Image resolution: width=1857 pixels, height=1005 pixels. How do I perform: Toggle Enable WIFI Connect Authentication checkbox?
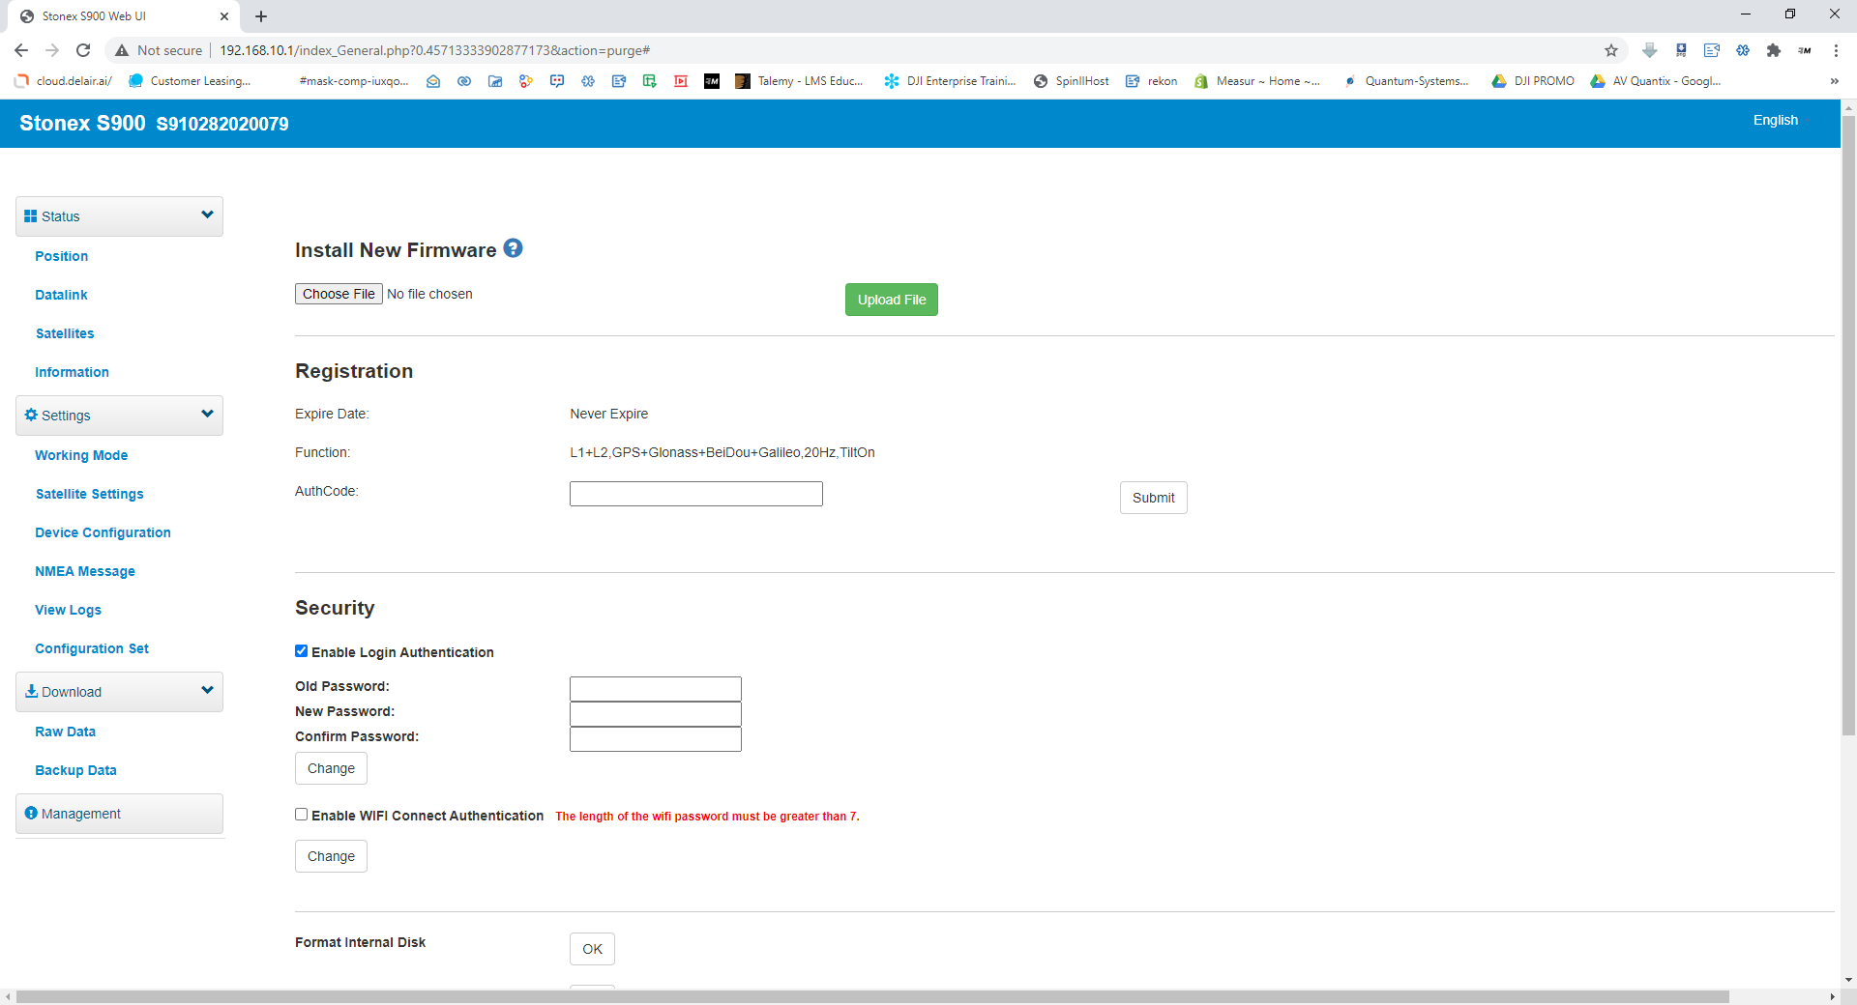[x=302, y=815]
